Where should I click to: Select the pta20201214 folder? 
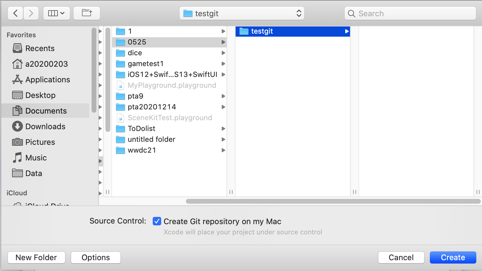169,107
